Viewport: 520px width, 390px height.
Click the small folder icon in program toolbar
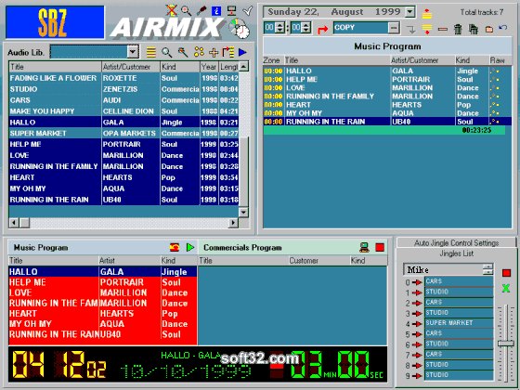488,30
